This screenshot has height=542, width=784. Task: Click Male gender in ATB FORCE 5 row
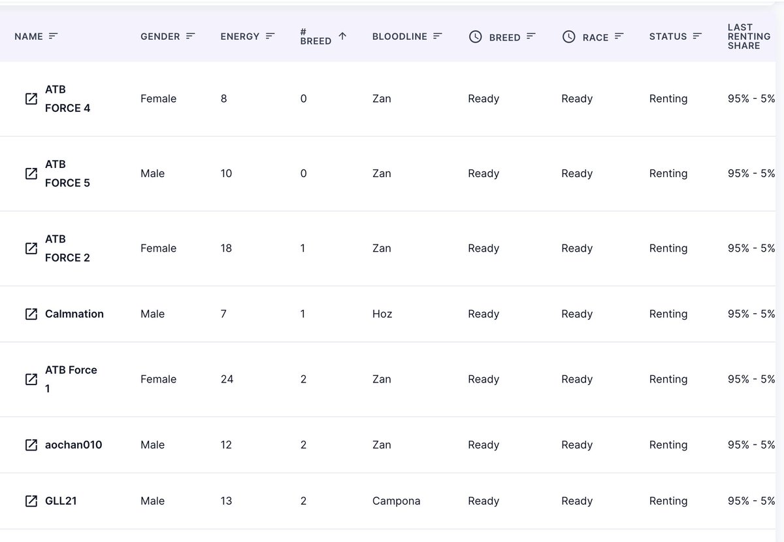click(x=152, y=173)
